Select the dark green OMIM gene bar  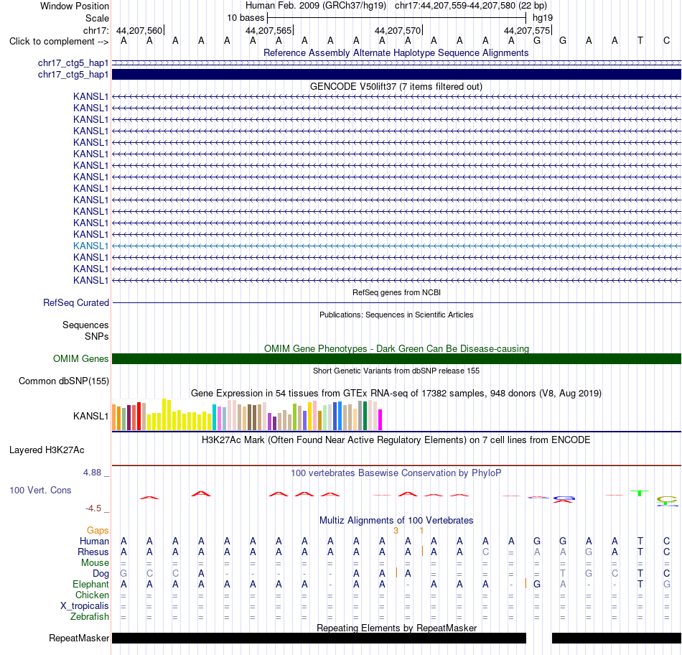[396, 358]
